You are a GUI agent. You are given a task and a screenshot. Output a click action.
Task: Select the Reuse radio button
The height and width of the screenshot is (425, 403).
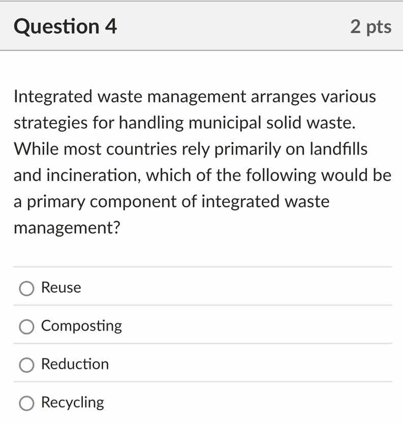27,288
